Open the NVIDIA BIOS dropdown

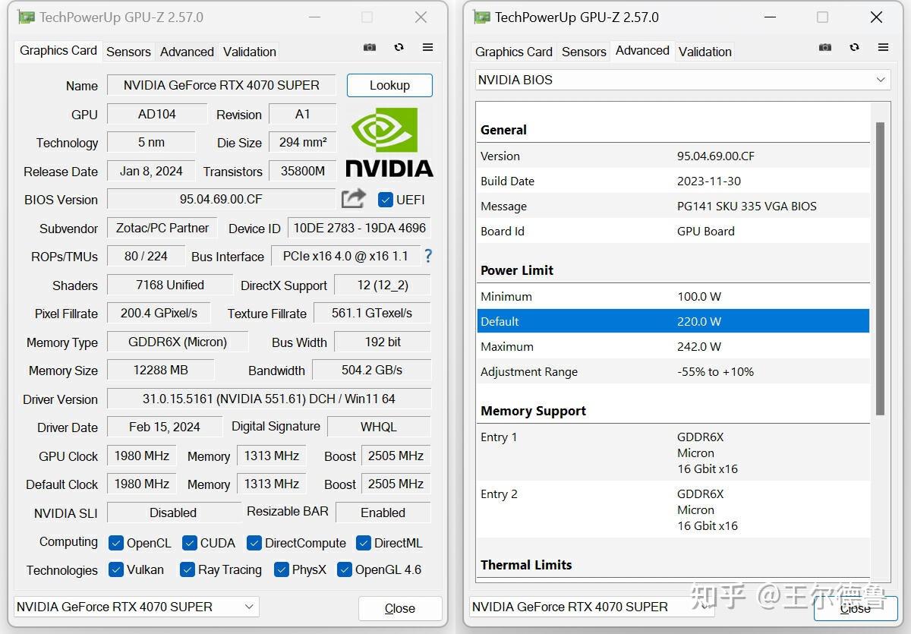682,80
